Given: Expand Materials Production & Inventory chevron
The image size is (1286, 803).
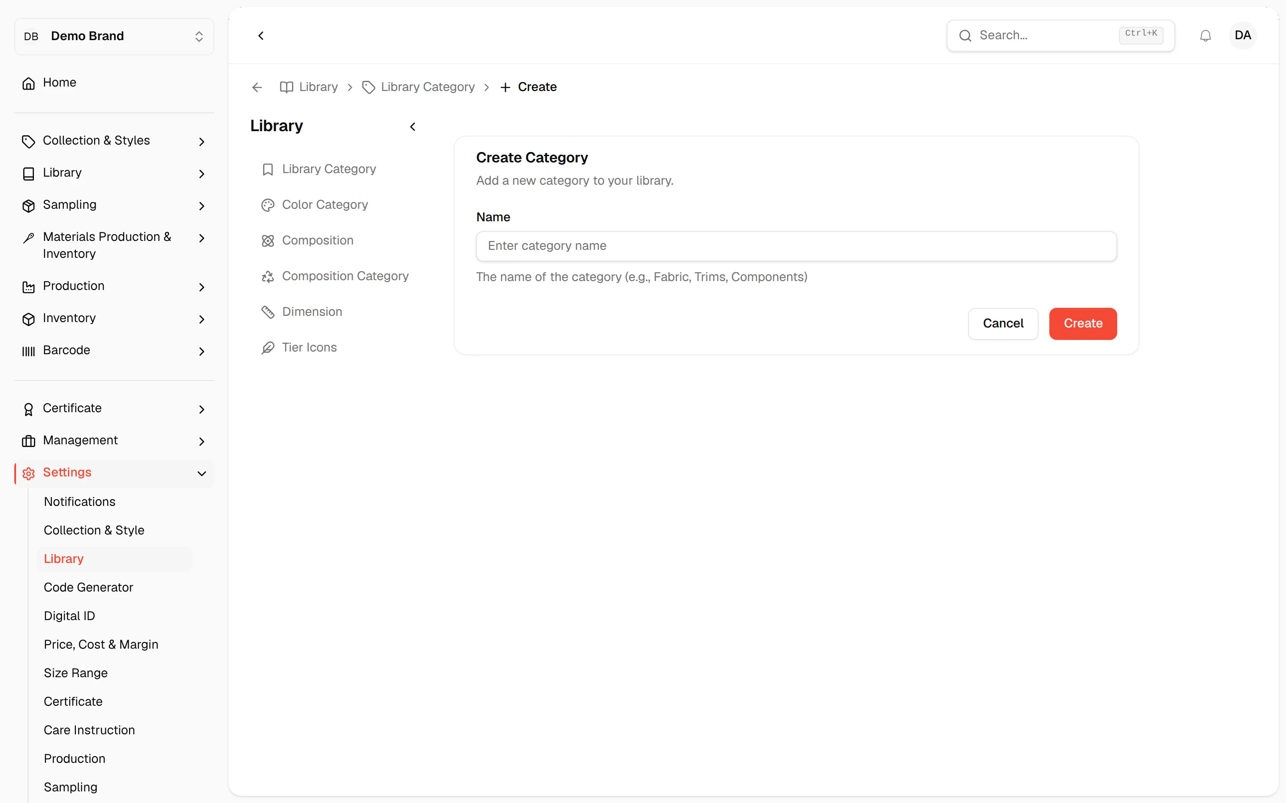Looking at the screenshot, I should click(201, 238).
